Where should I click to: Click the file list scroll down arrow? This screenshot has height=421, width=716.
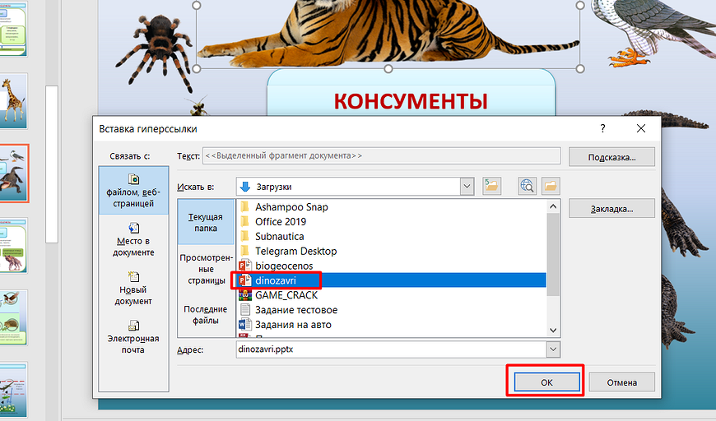(x=553, y=330)
